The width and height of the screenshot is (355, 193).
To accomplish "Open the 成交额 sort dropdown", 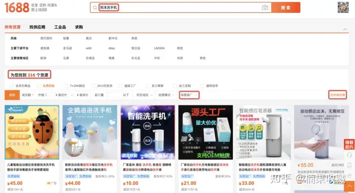I will (x=28, y=95).
